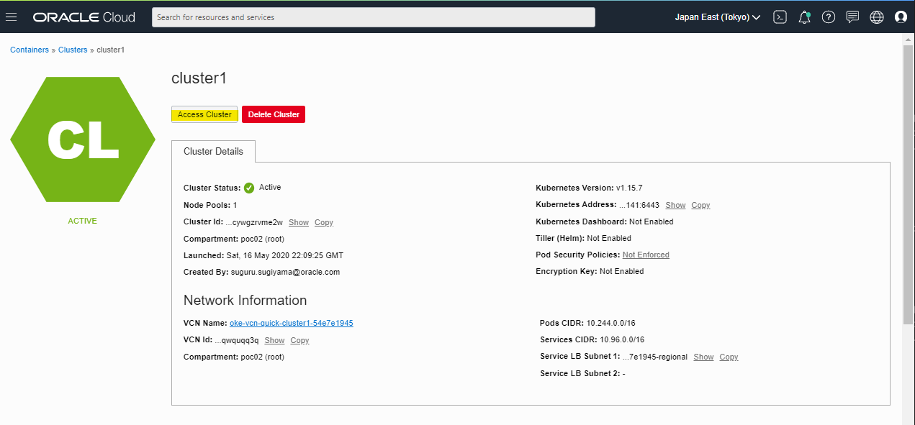
Task: Click the Access Cluster button
Action: point(204,114)
